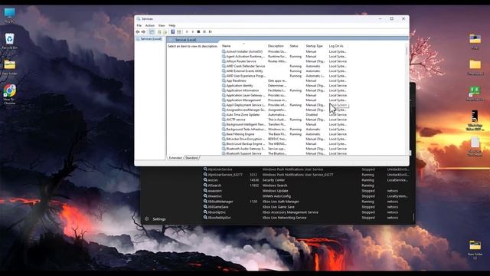Click the Settings gear in Task Manager
490x276 pixels.
click(x=146, y=219)
